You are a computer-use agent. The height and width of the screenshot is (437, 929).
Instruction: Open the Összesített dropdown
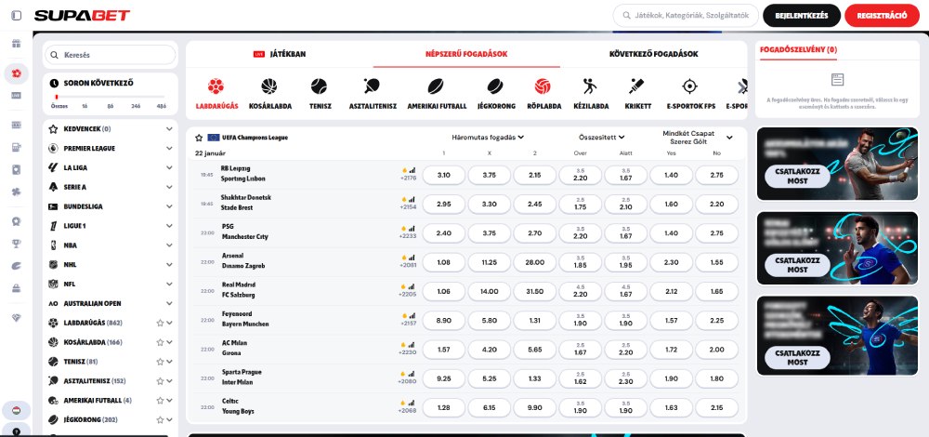(x=603, y=137)
